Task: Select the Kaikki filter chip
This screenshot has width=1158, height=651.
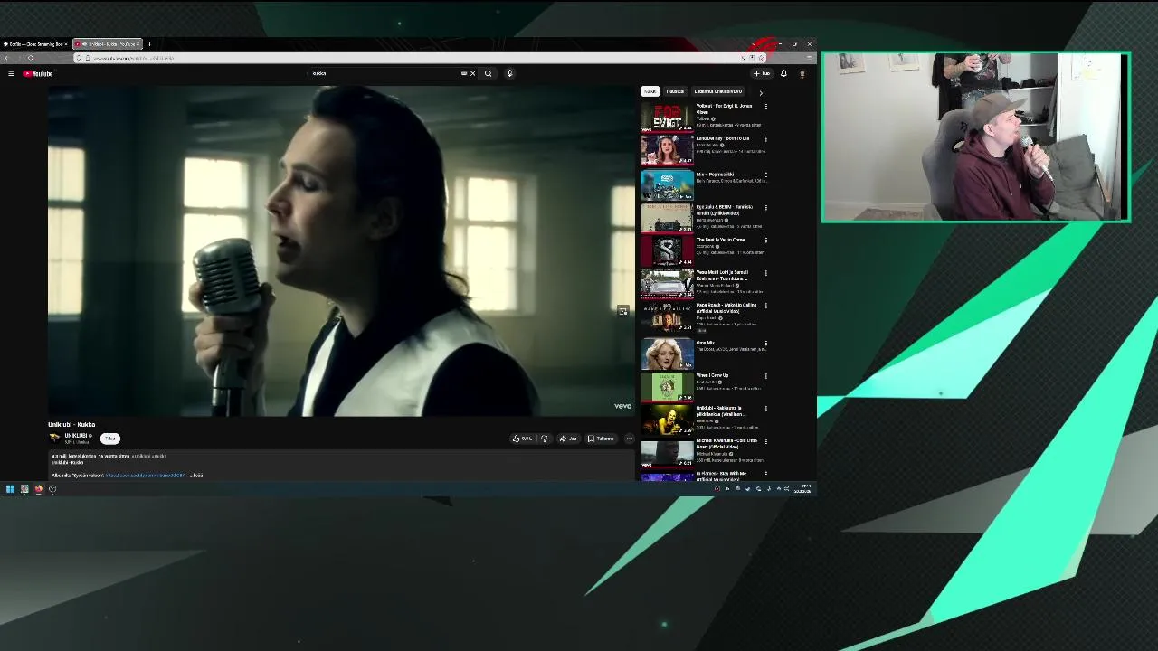Action: [650, 91]
